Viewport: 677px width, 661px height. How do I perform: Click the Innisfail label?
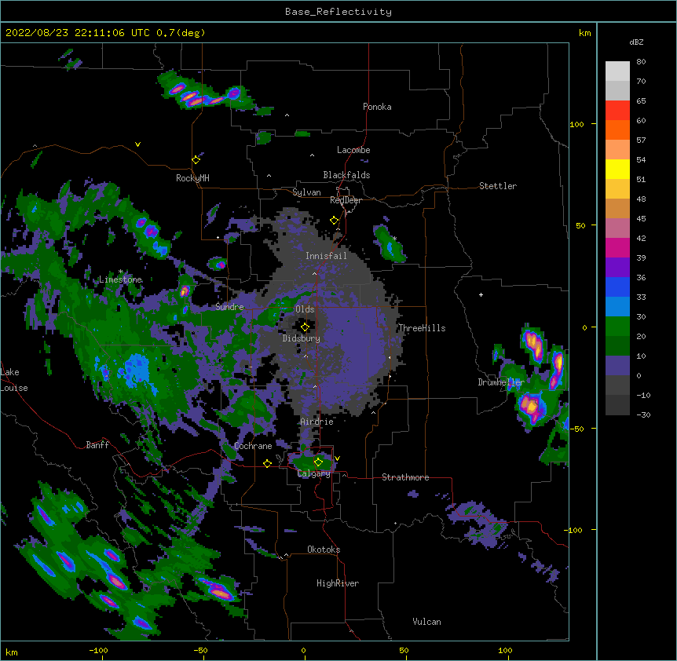[x=326, y=256]
